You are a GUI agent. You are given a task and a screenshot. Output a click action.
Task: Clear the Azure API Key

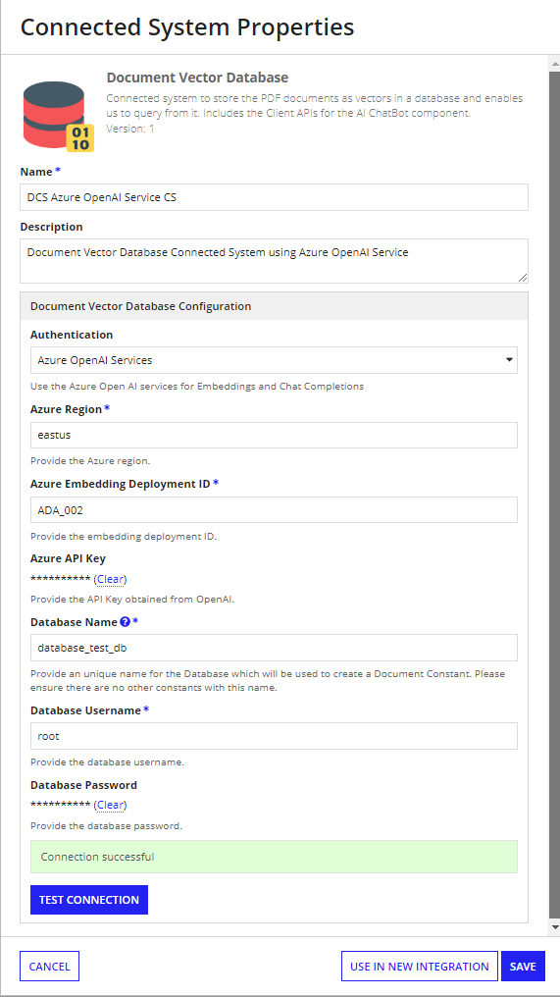pyautogui.click(x=111, y=579)
